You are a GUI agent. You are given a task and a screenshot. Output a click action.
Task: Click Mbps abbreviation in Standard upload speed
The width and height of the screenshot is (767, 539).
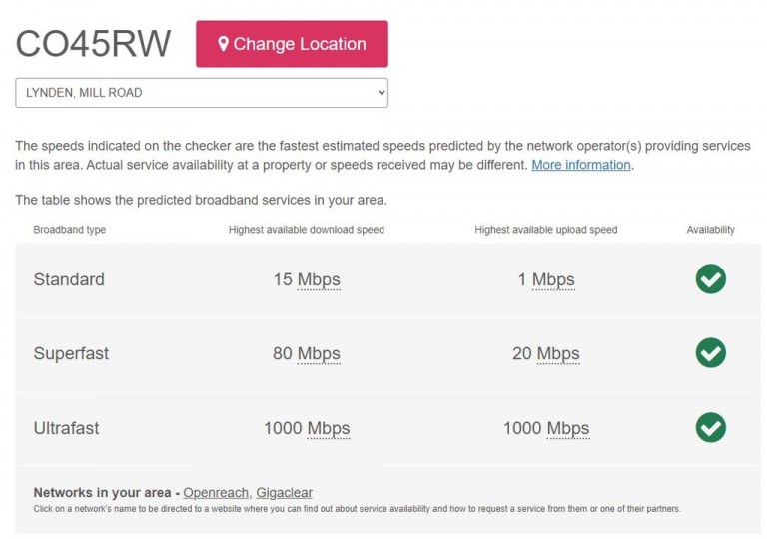pos(553,280)
